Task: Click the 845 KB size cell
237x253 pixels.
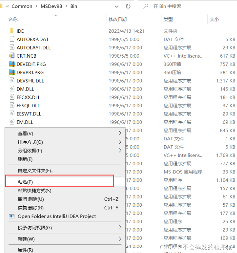Action: (x=227, y=130)
